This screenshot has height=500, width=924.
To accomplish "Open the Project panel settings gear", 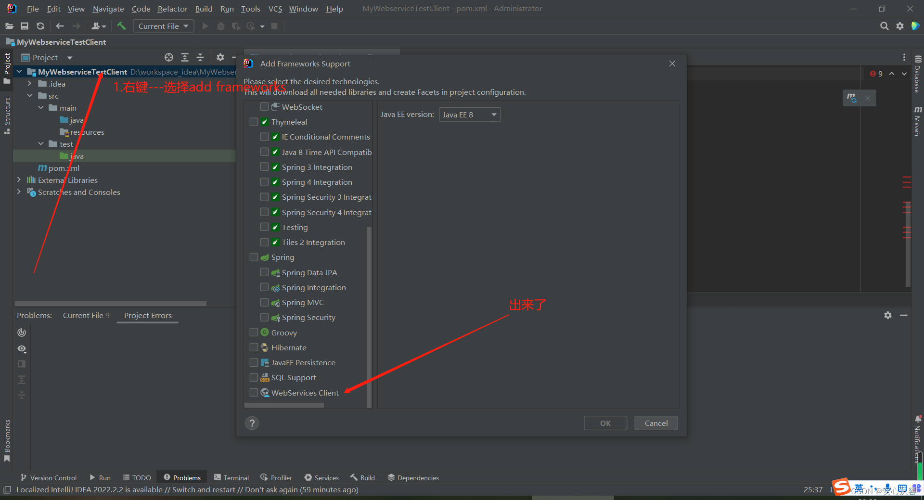I will click(x=220, y=57).
